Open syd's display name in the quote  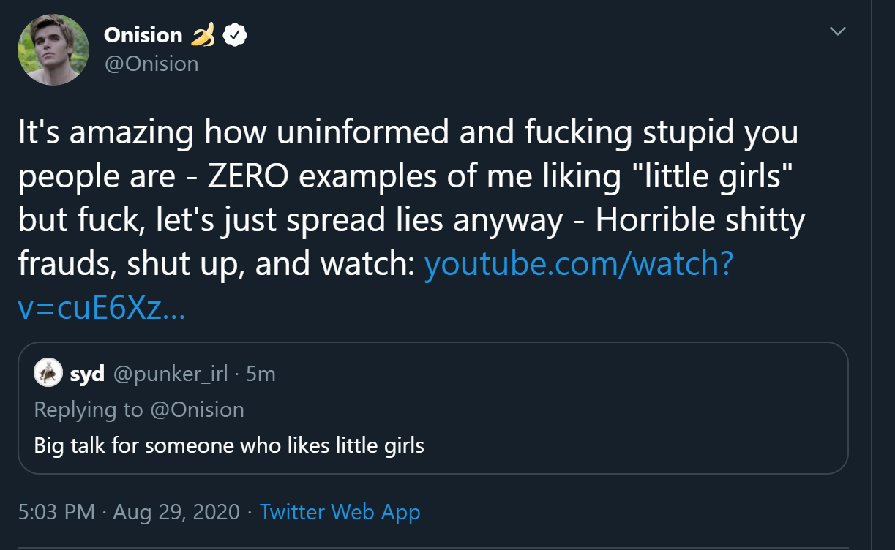tap(87, 374)
